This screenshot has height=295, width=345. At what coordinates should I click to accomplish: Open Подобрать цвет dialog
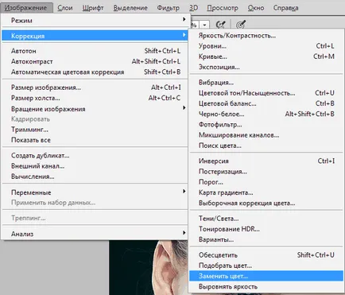(266, 266)
